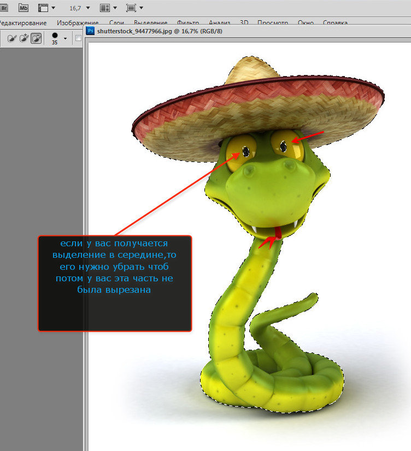Select the Add to Selection brush mode
Screen dimensions: 411x451
click(24, 38)
